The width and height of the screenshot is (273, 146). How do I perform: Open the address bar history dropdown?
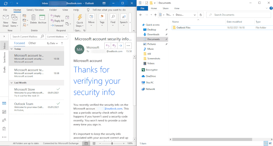[195, 15]
